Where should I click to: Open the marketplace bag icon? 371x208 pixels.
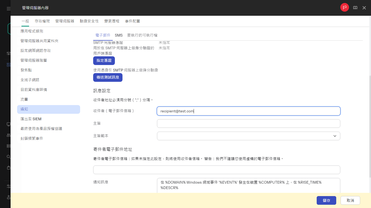tap(8, 168)
